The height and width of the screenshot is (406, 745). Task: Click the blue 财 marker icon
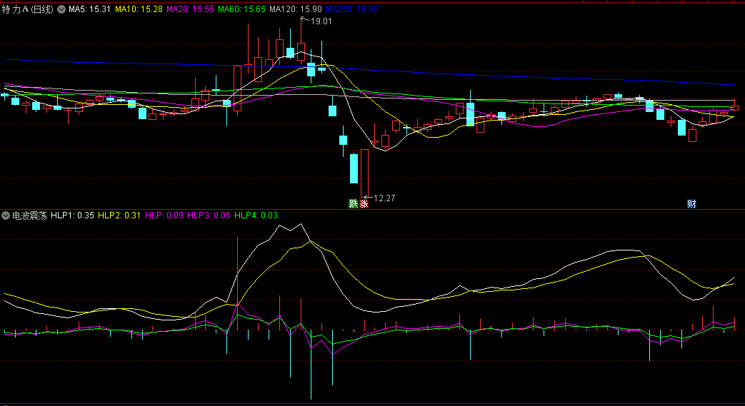click(691, 203)
